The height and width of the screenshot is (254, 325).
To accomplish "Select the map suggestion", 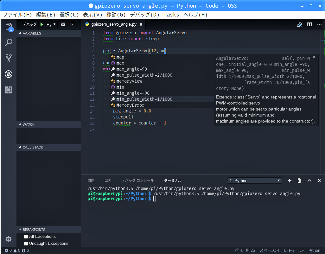I will 162,57.
